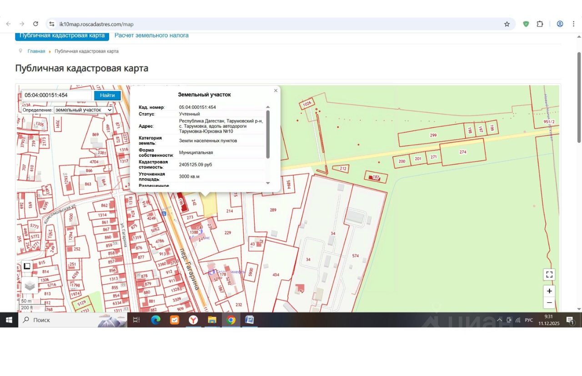
Task: Click the popup scroll-up arrow
Action: click(x=268, y=107)
